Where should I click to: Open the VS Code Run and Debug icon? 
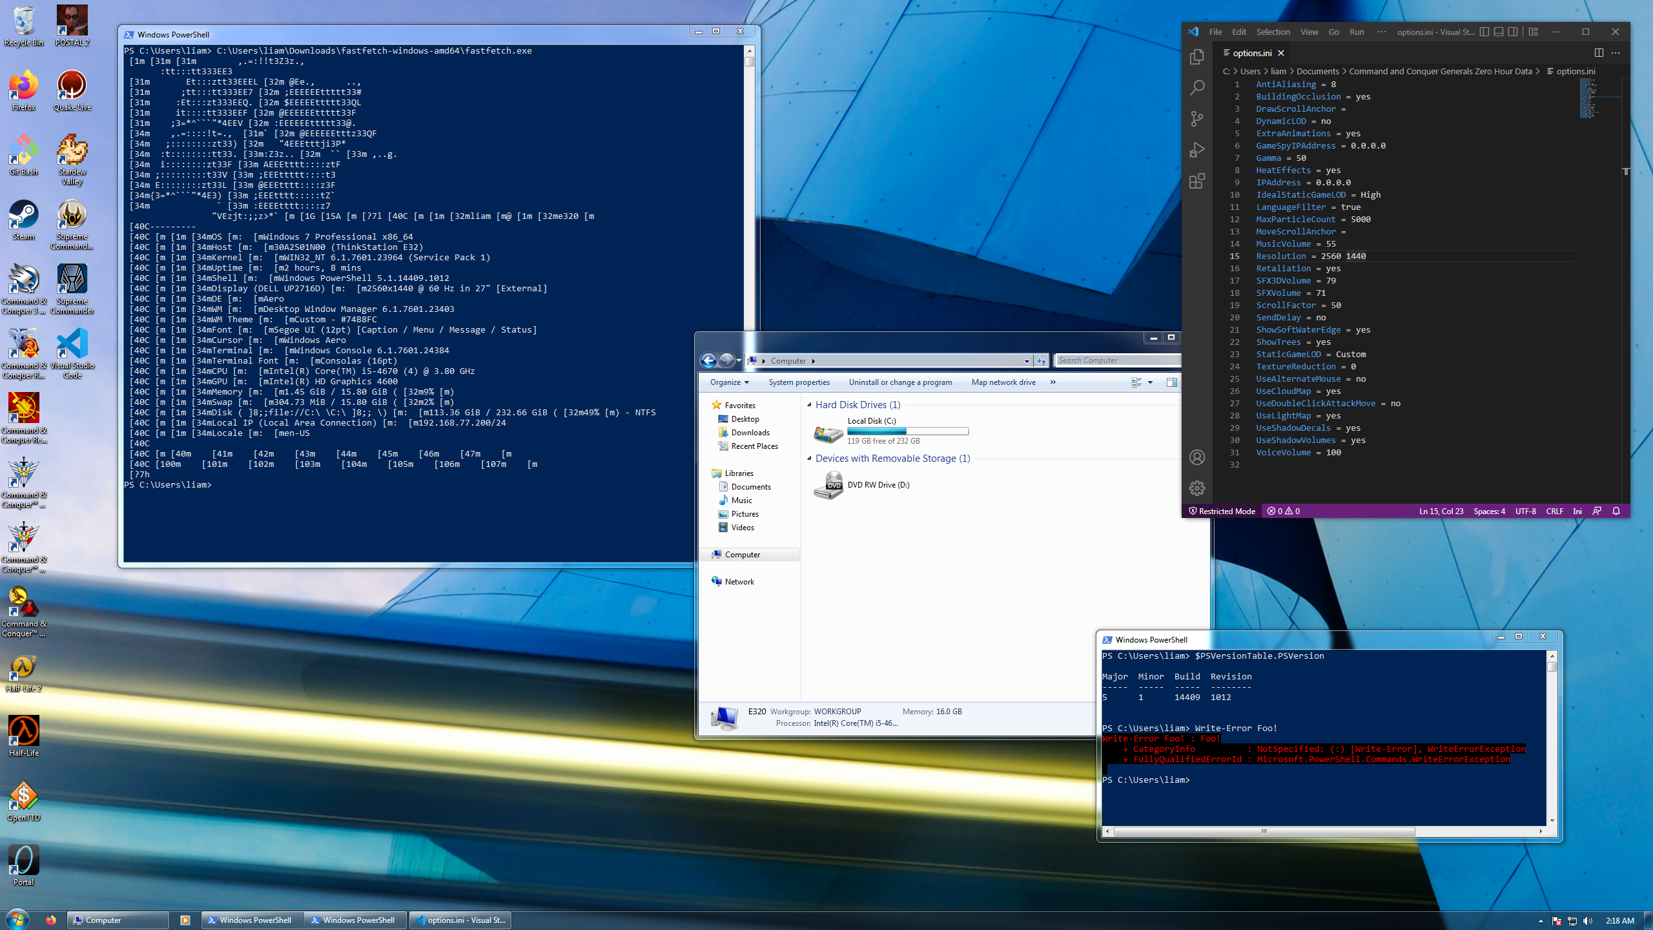point(1196,150)
